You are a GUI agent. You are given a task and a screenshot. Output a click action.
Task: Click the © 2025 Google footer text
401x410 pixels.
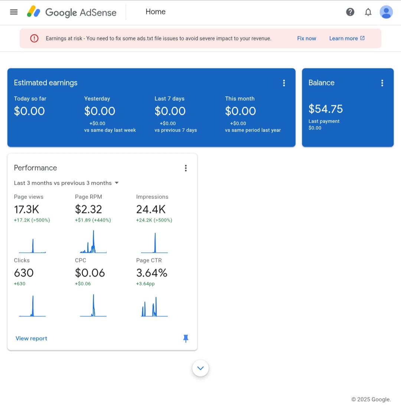(x=371, y=400)
